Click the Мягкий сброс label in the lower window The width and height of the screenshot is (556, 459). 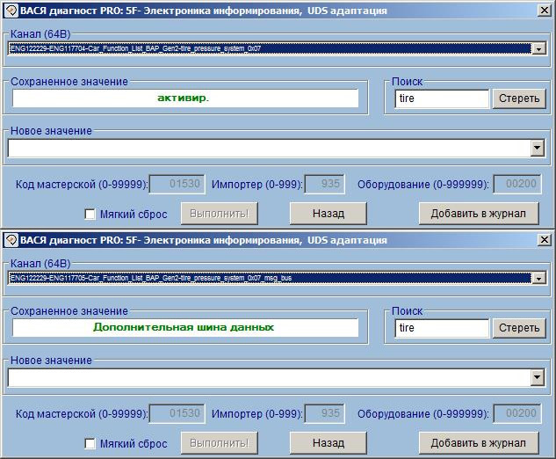pyautogui.click(x=134, y=444)
